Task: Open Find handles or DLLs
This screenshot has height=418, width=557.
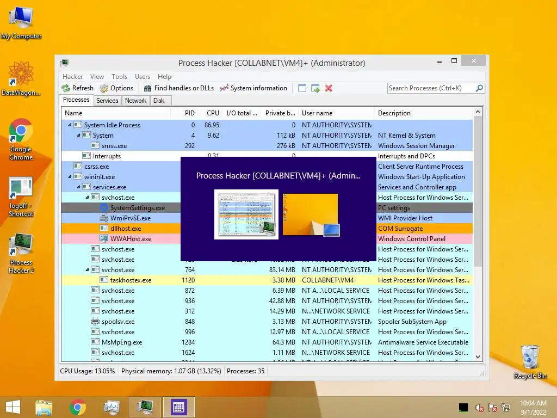Action: pos(178,88)
